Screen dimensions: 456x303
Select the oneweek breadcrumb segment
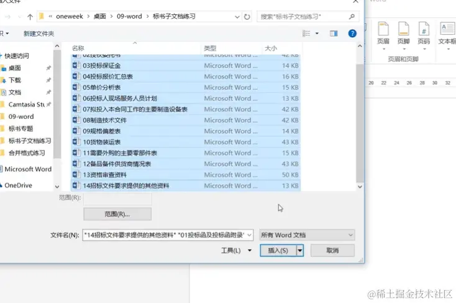click(70, 17)
